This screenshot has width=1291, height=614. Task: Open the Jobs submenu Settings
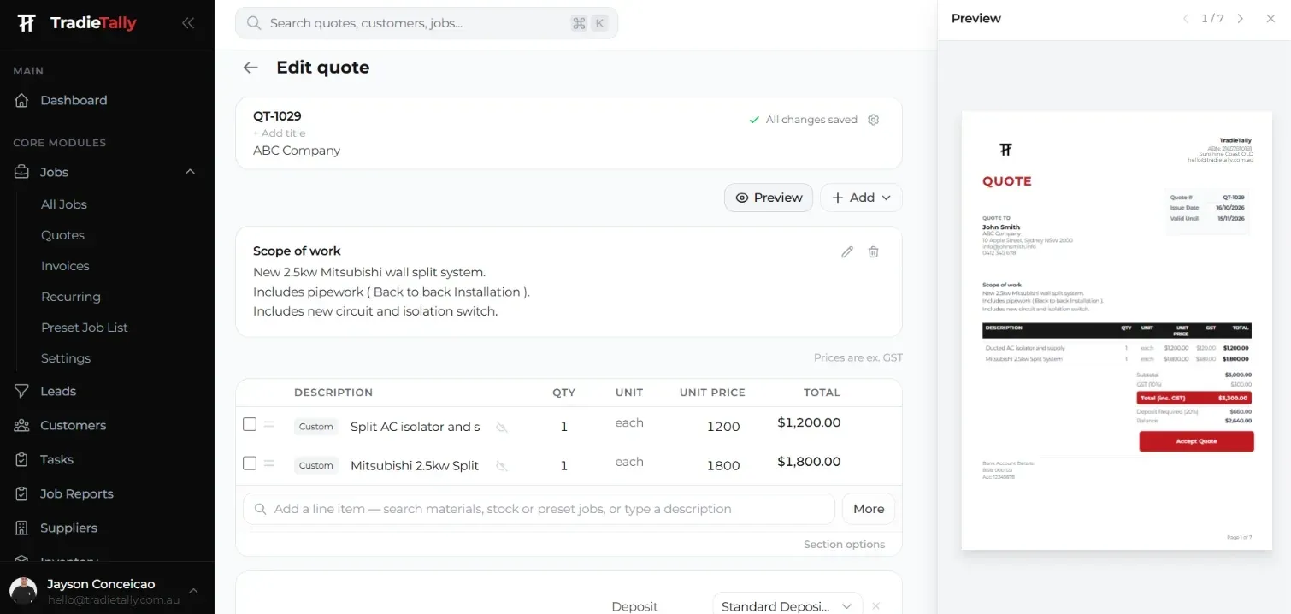[66, 358]
